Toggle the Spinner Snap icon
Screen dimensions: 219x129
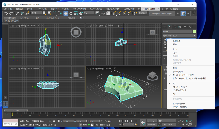click(x=129, y=13)
